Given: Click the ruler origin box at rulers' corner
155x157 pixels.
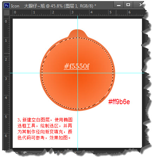Looking at the screenshot, I should pos(7,13).
